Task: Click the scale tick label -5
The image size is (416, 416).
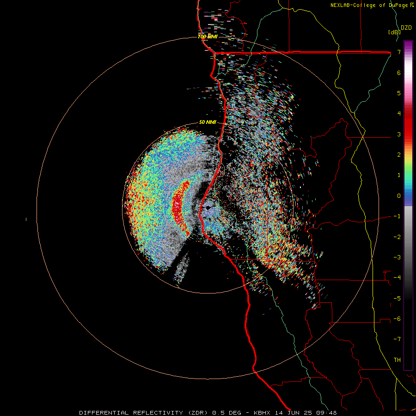Action: 397,299
